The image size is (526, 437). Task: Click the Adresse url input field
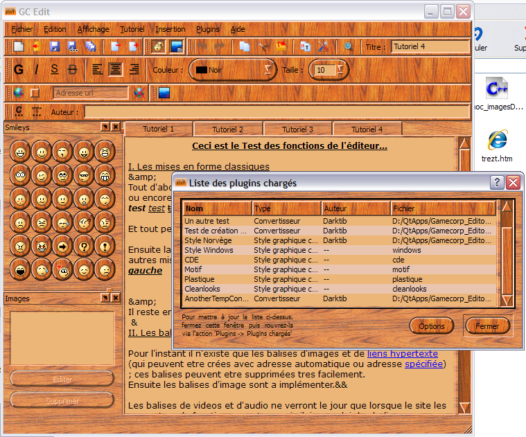(x=91, y=93)
